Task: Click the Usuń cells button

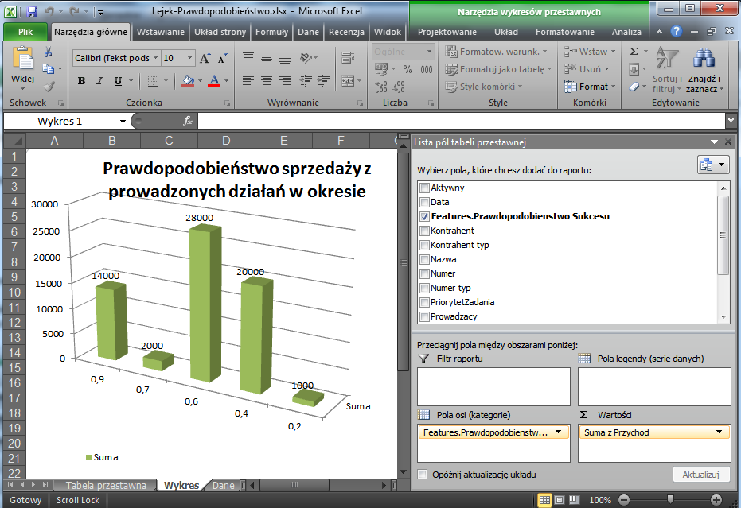Action: pos(587,69)
